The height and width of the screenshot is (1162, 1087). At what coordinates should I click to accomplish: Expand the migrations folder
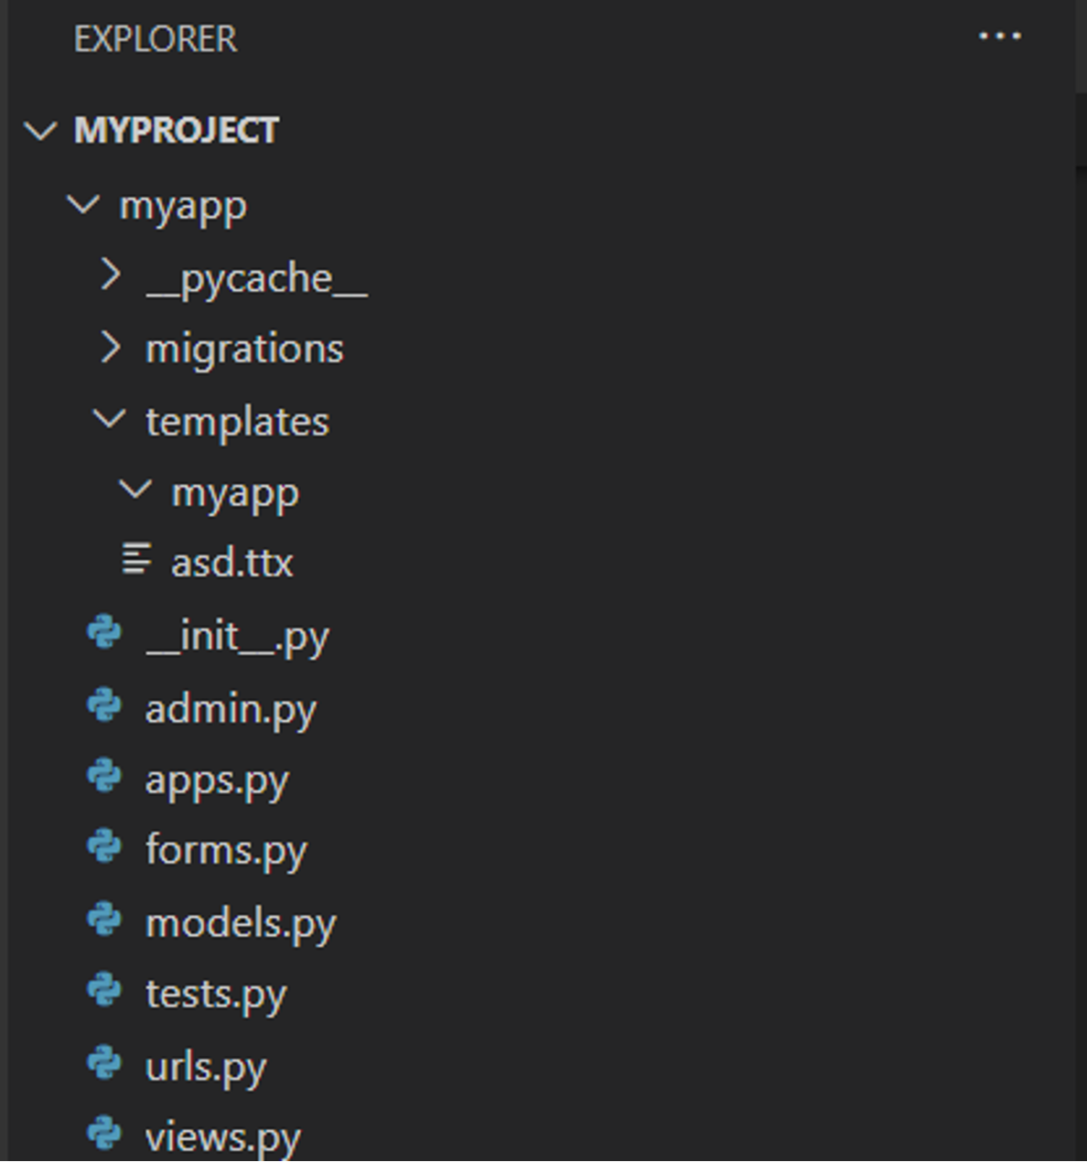110,348
